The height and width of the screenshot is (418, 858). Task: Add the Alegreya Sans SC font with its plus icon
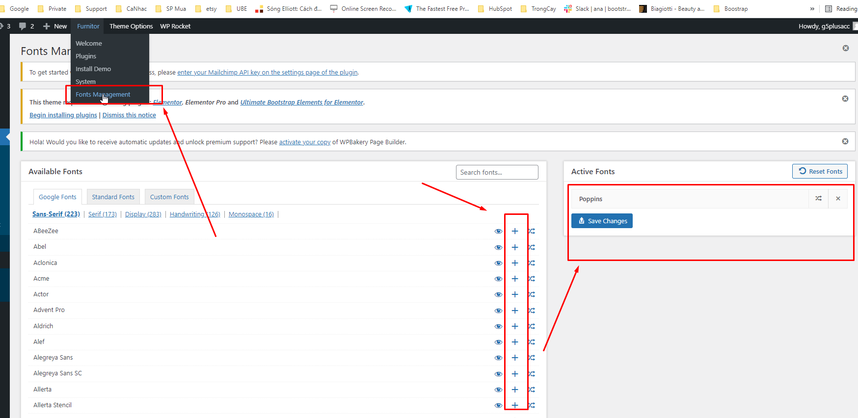pyautogui.click(x=515, y=374)
